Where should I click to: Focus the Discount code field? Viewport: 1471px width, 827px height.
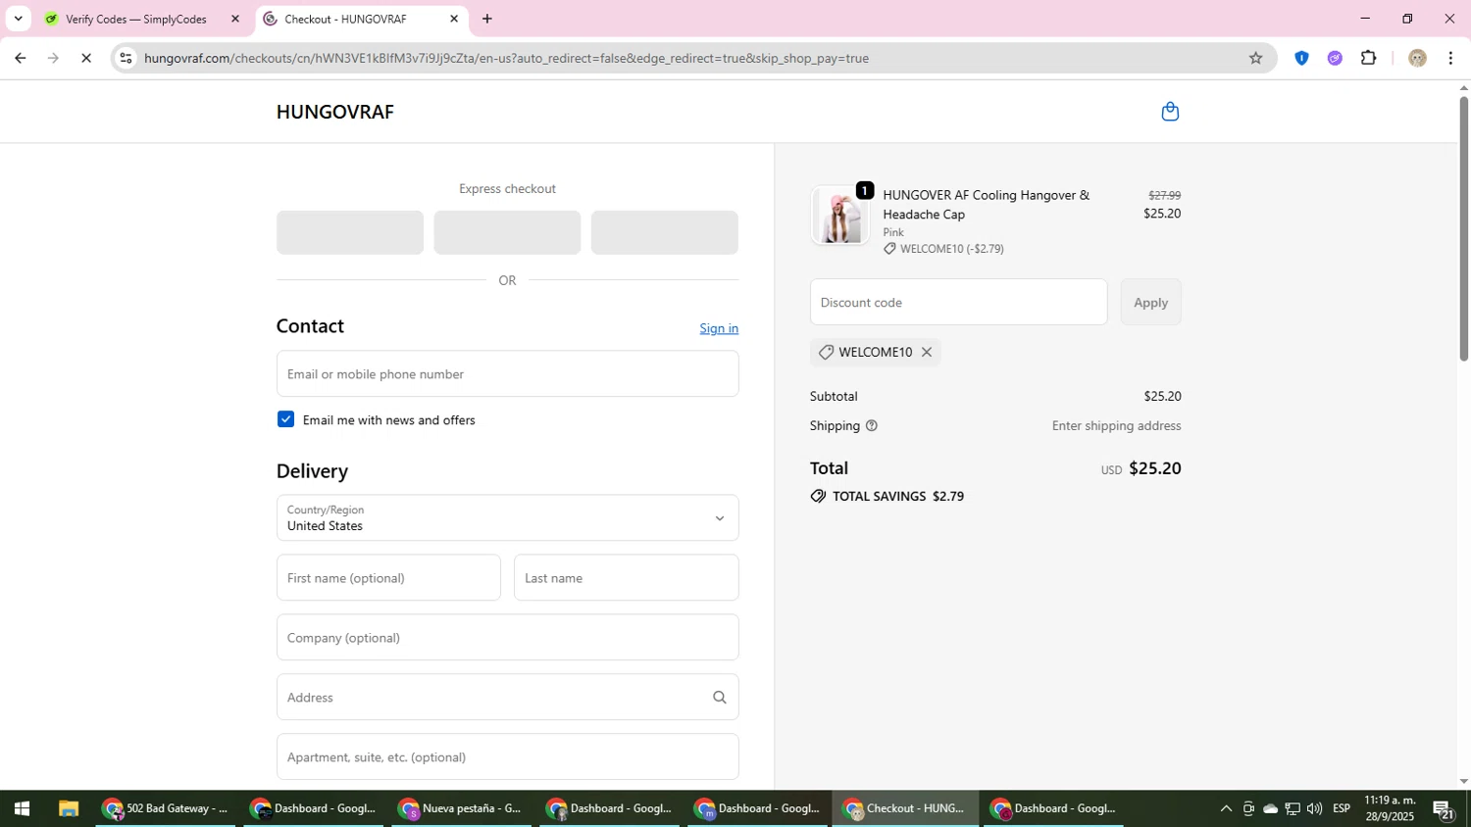[958, 302]
